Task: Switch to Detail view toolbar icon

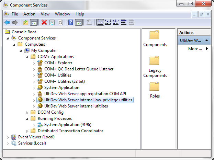Action: [124, 22]
